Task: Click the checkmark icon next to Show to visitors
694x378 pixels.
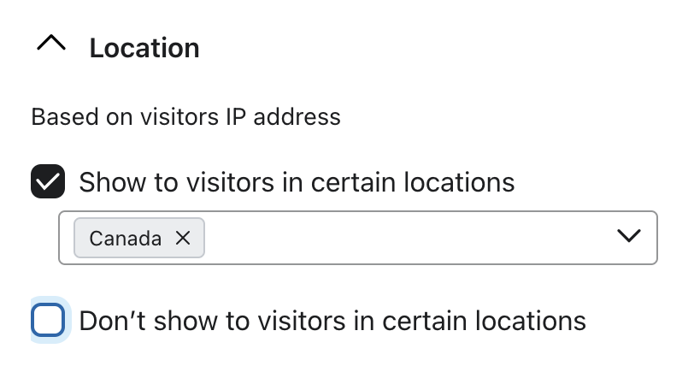Action: 48,182
